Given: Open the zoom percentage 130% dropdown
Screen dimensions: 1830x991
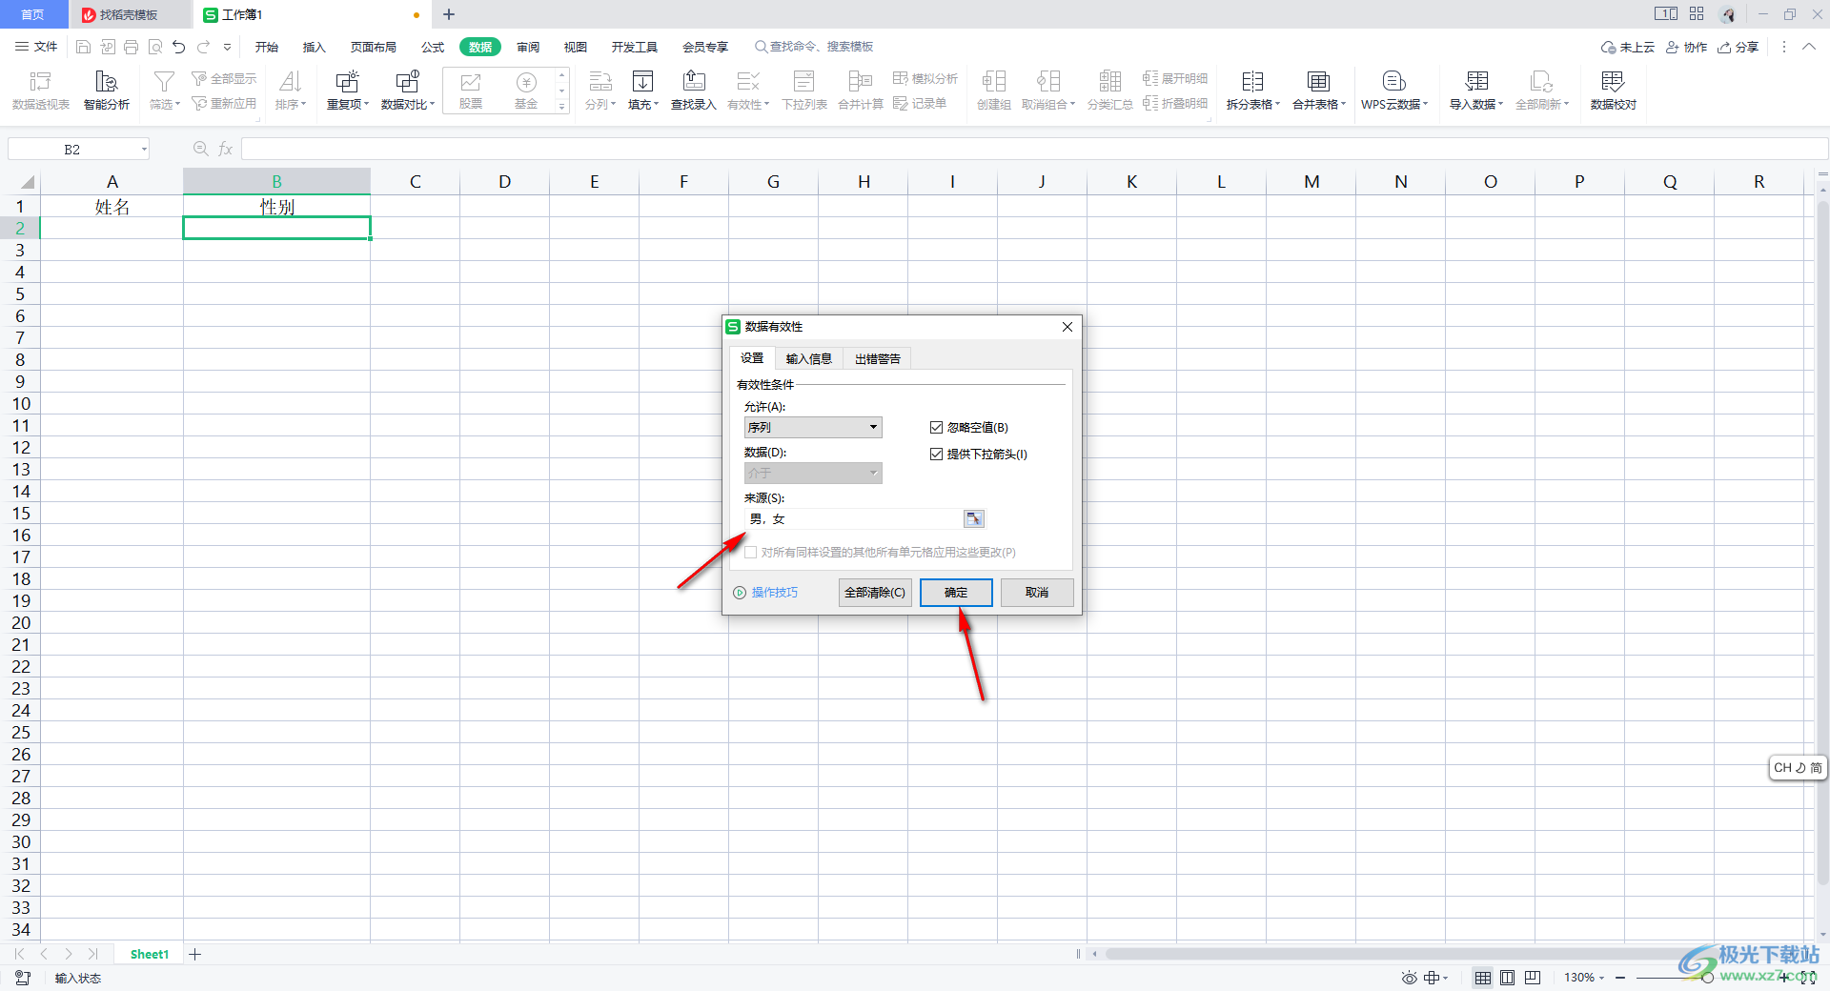Looking at the screenshot, I should click(1584, 978).
